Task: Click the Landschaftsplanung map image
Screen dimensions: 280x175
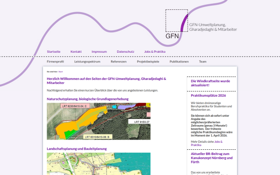Action: click(98, 164)
